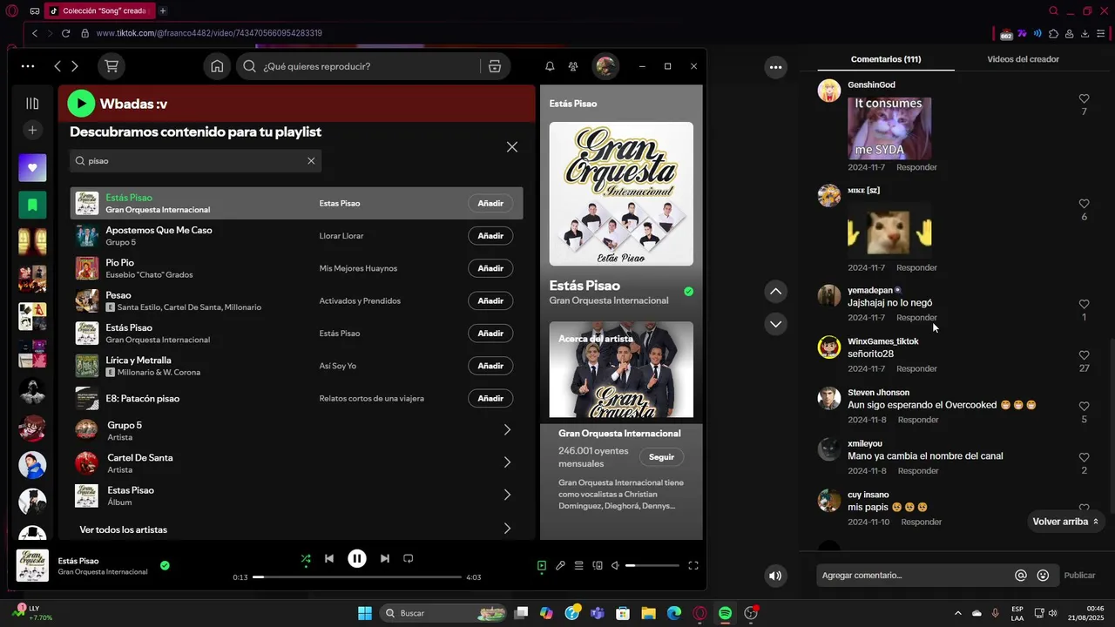
Task: Add Apostemos Que Me Caso to playlist
Action: click(x=490, y=236)
